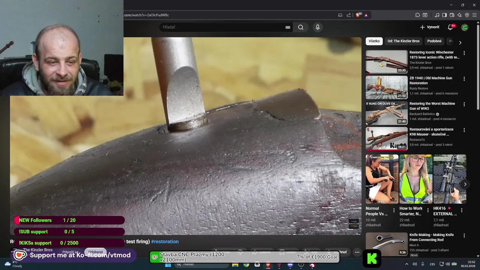The height and width of the screenshot is (270, 480).
Task: Start voice search with the microphone icon
Action: click(x=318, y=27)
